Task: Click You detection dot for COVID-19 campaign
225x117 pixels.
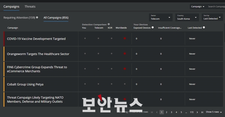Action: tap(85, 38)
